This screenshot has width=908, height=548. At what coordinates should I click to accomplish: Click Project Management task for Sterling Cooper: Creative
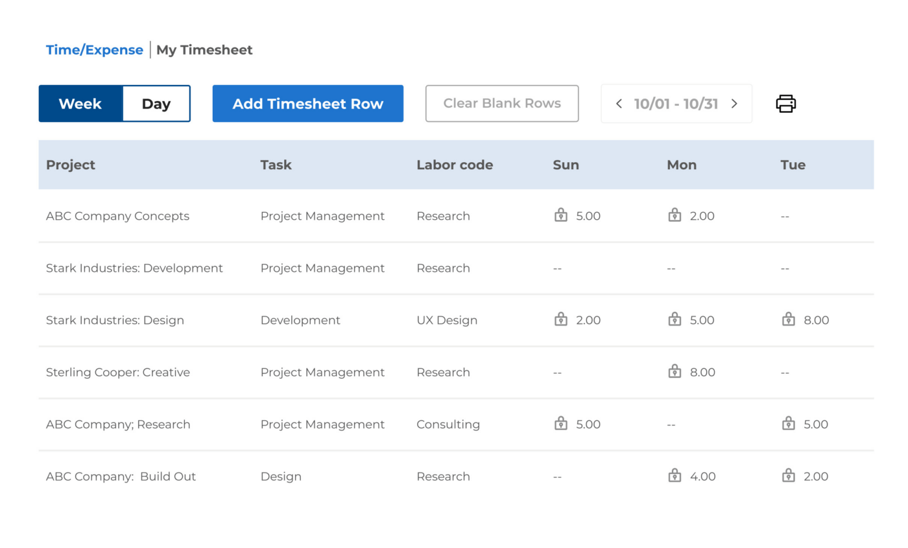click(x=322, y=372)
